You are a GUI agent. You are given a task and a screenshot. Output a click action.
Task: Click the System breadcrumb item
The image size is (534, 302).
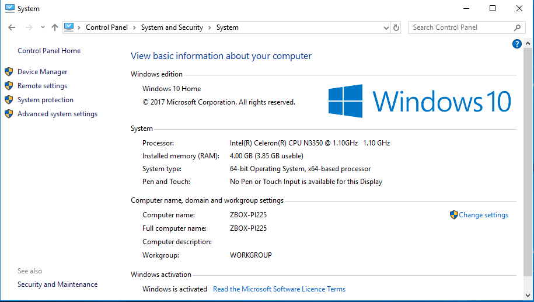pyautogui.click(x=227, y=27)
